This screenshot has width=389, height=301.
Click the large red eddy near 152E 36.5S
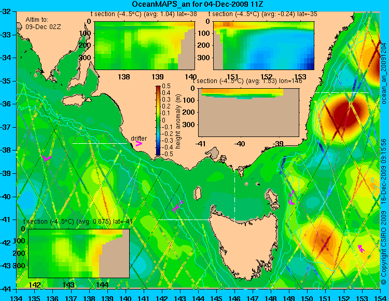click(x=345, y=115)
